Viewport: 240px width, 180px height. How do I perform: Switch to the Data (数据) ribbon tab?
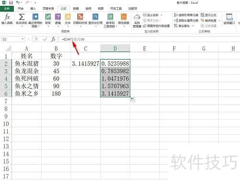point(76,9)
